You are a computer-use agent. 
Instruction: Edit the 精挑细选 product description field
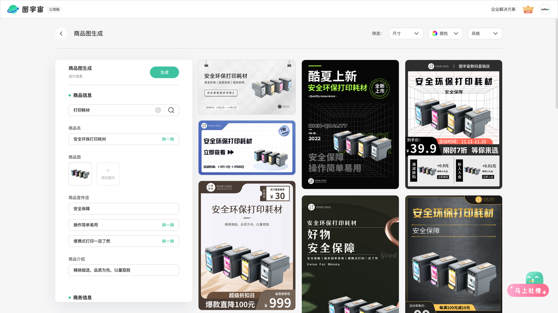tap(124, 270)
